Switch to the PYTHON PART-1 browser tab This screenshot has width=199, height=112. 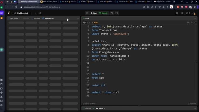68,2
